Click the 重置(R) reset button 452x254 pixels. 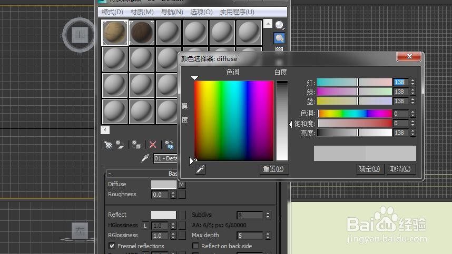click(273, 169)
